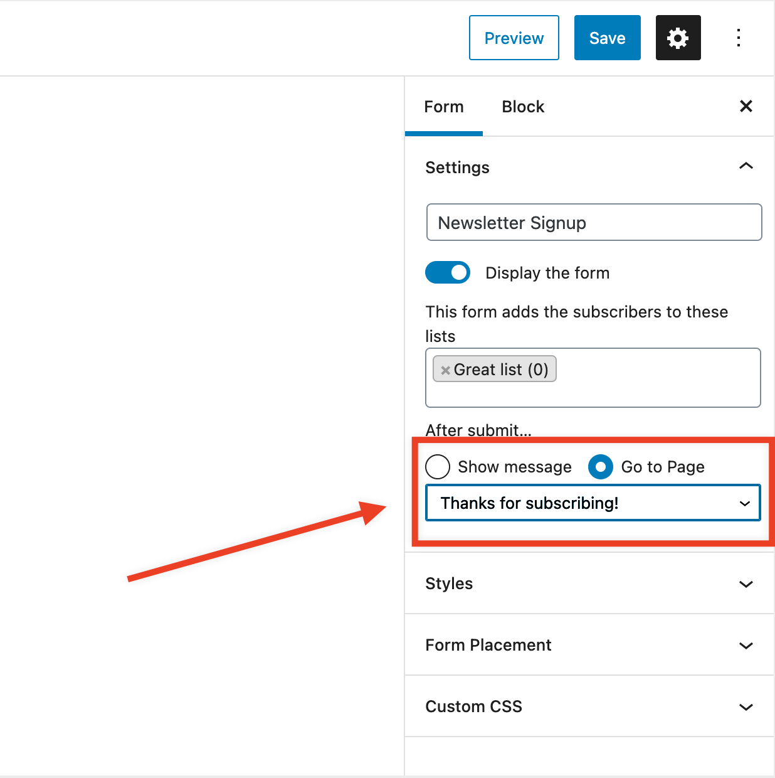
Task: Select the Show message radio button
Action: click(x=438, y=467)
